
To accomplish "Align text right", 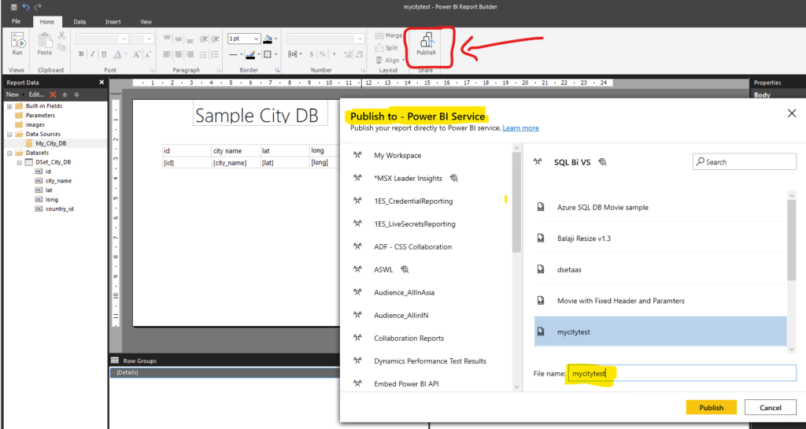I will point(190,54).
